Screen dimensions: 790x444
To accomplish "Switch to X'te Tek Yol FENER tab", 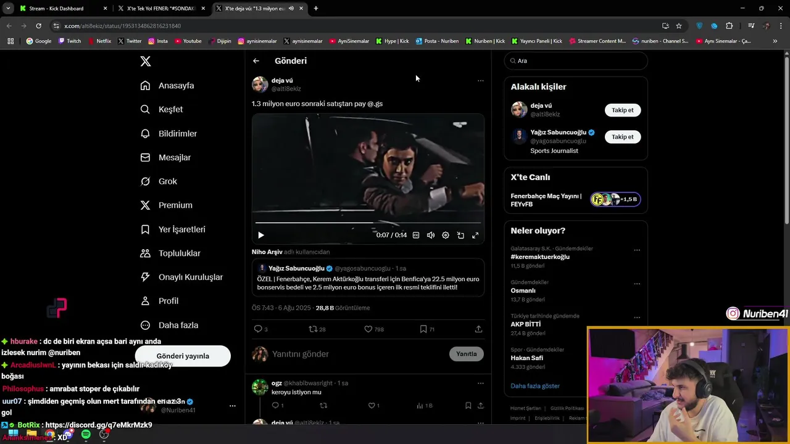I will tap(161, 9).
